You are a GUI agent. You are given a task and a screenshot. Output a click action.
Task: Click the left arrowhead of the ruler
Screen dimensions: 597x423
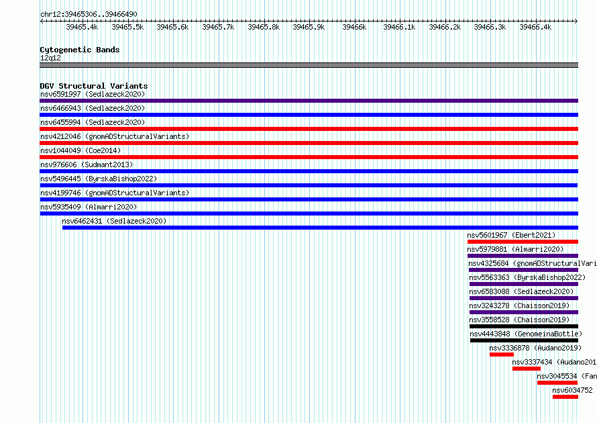point(42,21)
